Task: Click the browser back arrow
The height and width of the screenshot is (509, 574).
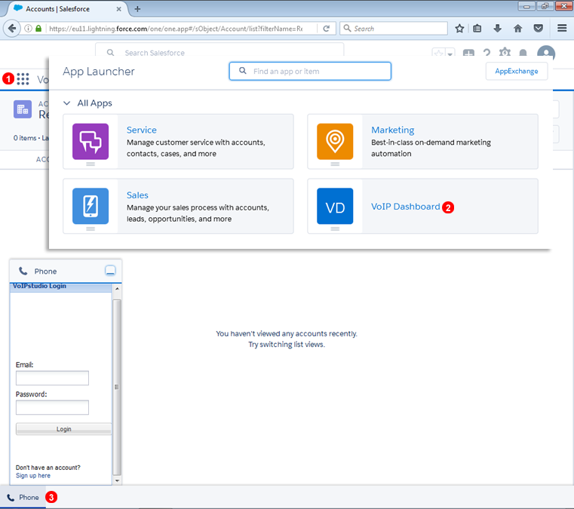Action: tap(12, 28)
